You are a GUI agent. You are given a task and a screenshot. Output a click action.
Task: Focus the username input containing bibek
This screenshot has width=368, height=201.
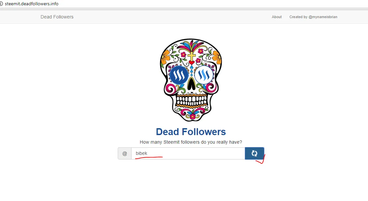[x=188, y=154]
